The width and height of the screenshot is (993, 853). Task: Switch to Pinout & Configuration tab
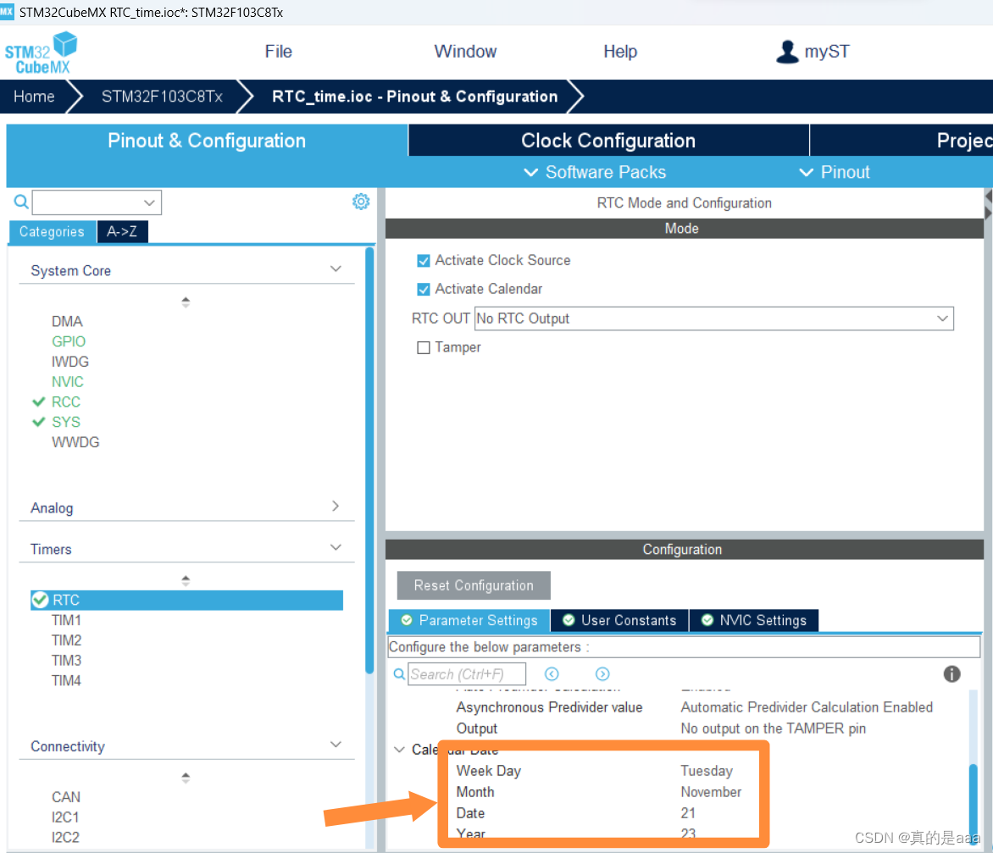tap(207, 141)
